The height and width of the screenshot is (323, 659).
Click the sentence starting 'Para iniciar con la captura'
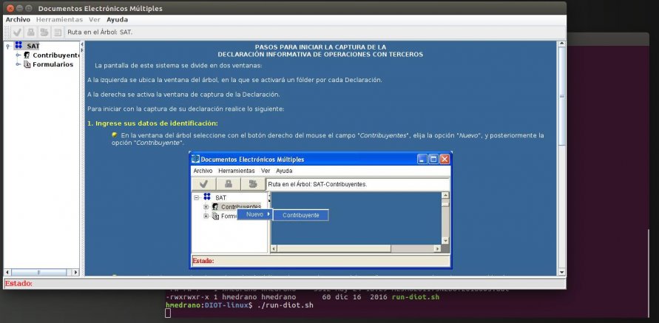(x=186, y=109)
